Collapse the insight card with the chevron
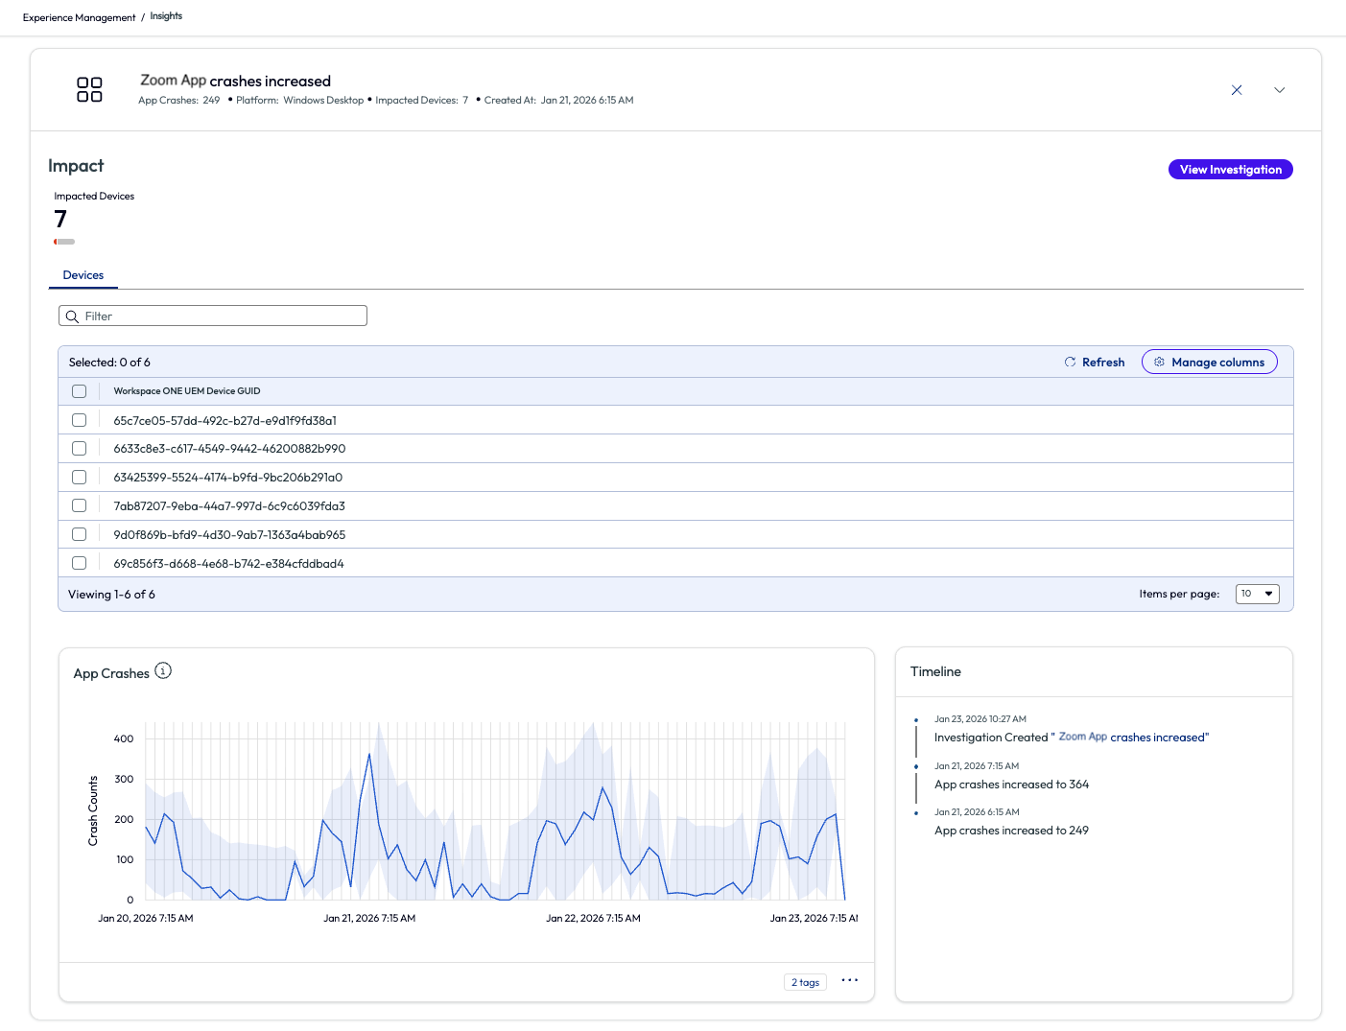Screen dimensions: 1346x1031 [x=1279, y=90]
